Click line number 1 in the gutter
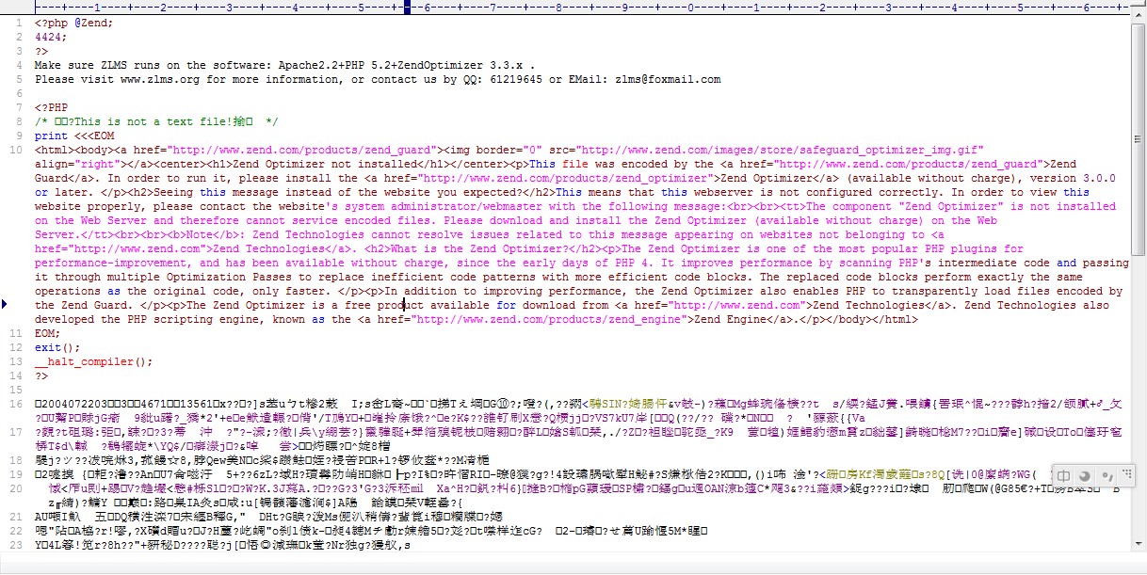 pos(19,23)
